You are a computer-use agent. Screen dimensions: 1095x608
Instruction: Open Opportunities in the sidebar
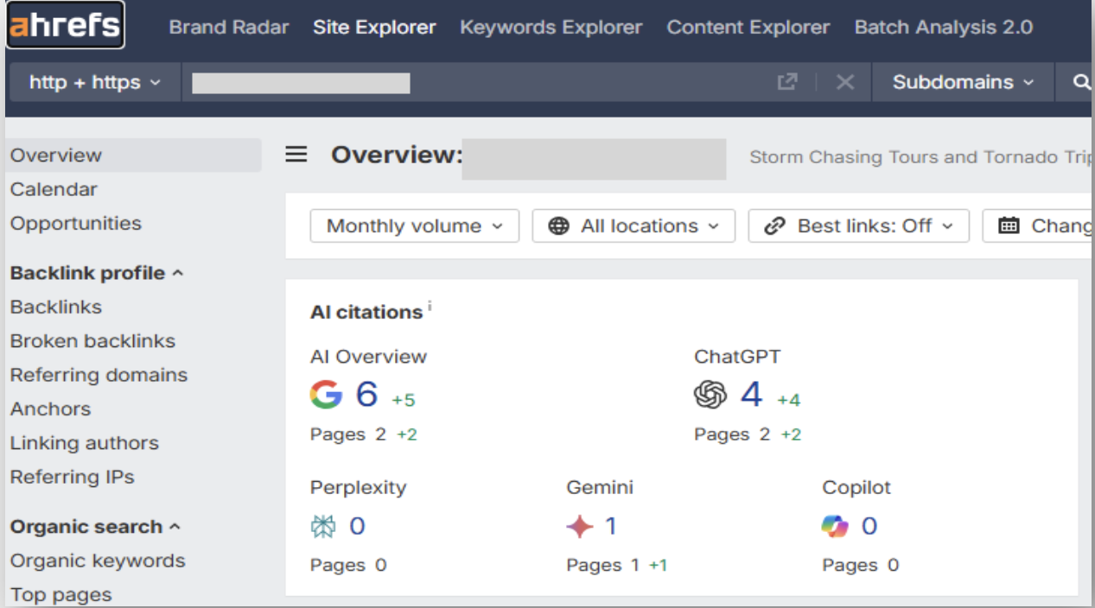tap(75, 223)
